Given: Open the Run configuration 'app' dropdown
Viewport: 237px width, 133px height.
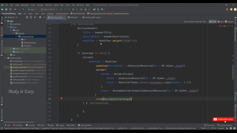Looking at the screenshot, I should tap(32, 9).
